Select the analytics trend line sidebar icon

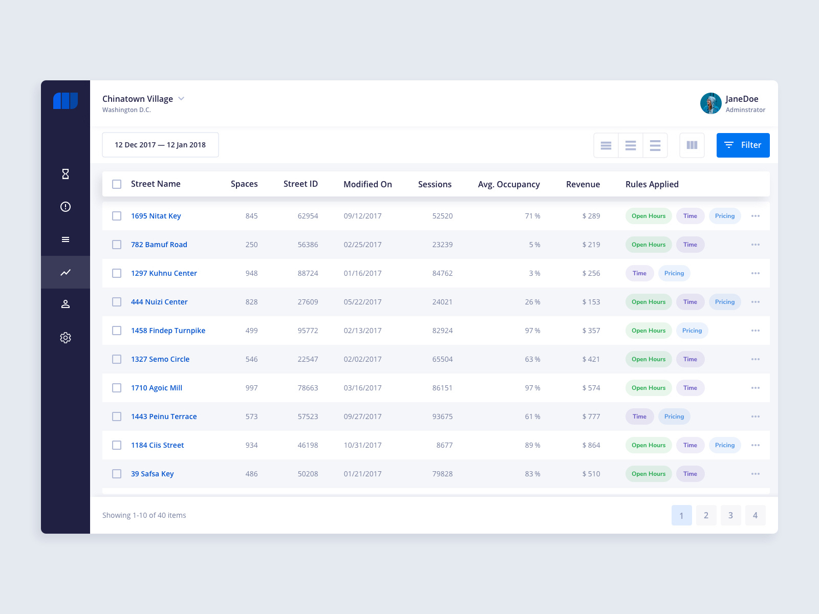66,272
